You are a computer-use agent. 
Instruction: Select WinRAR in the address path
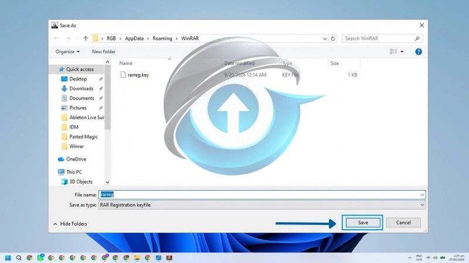click(190, 39)
